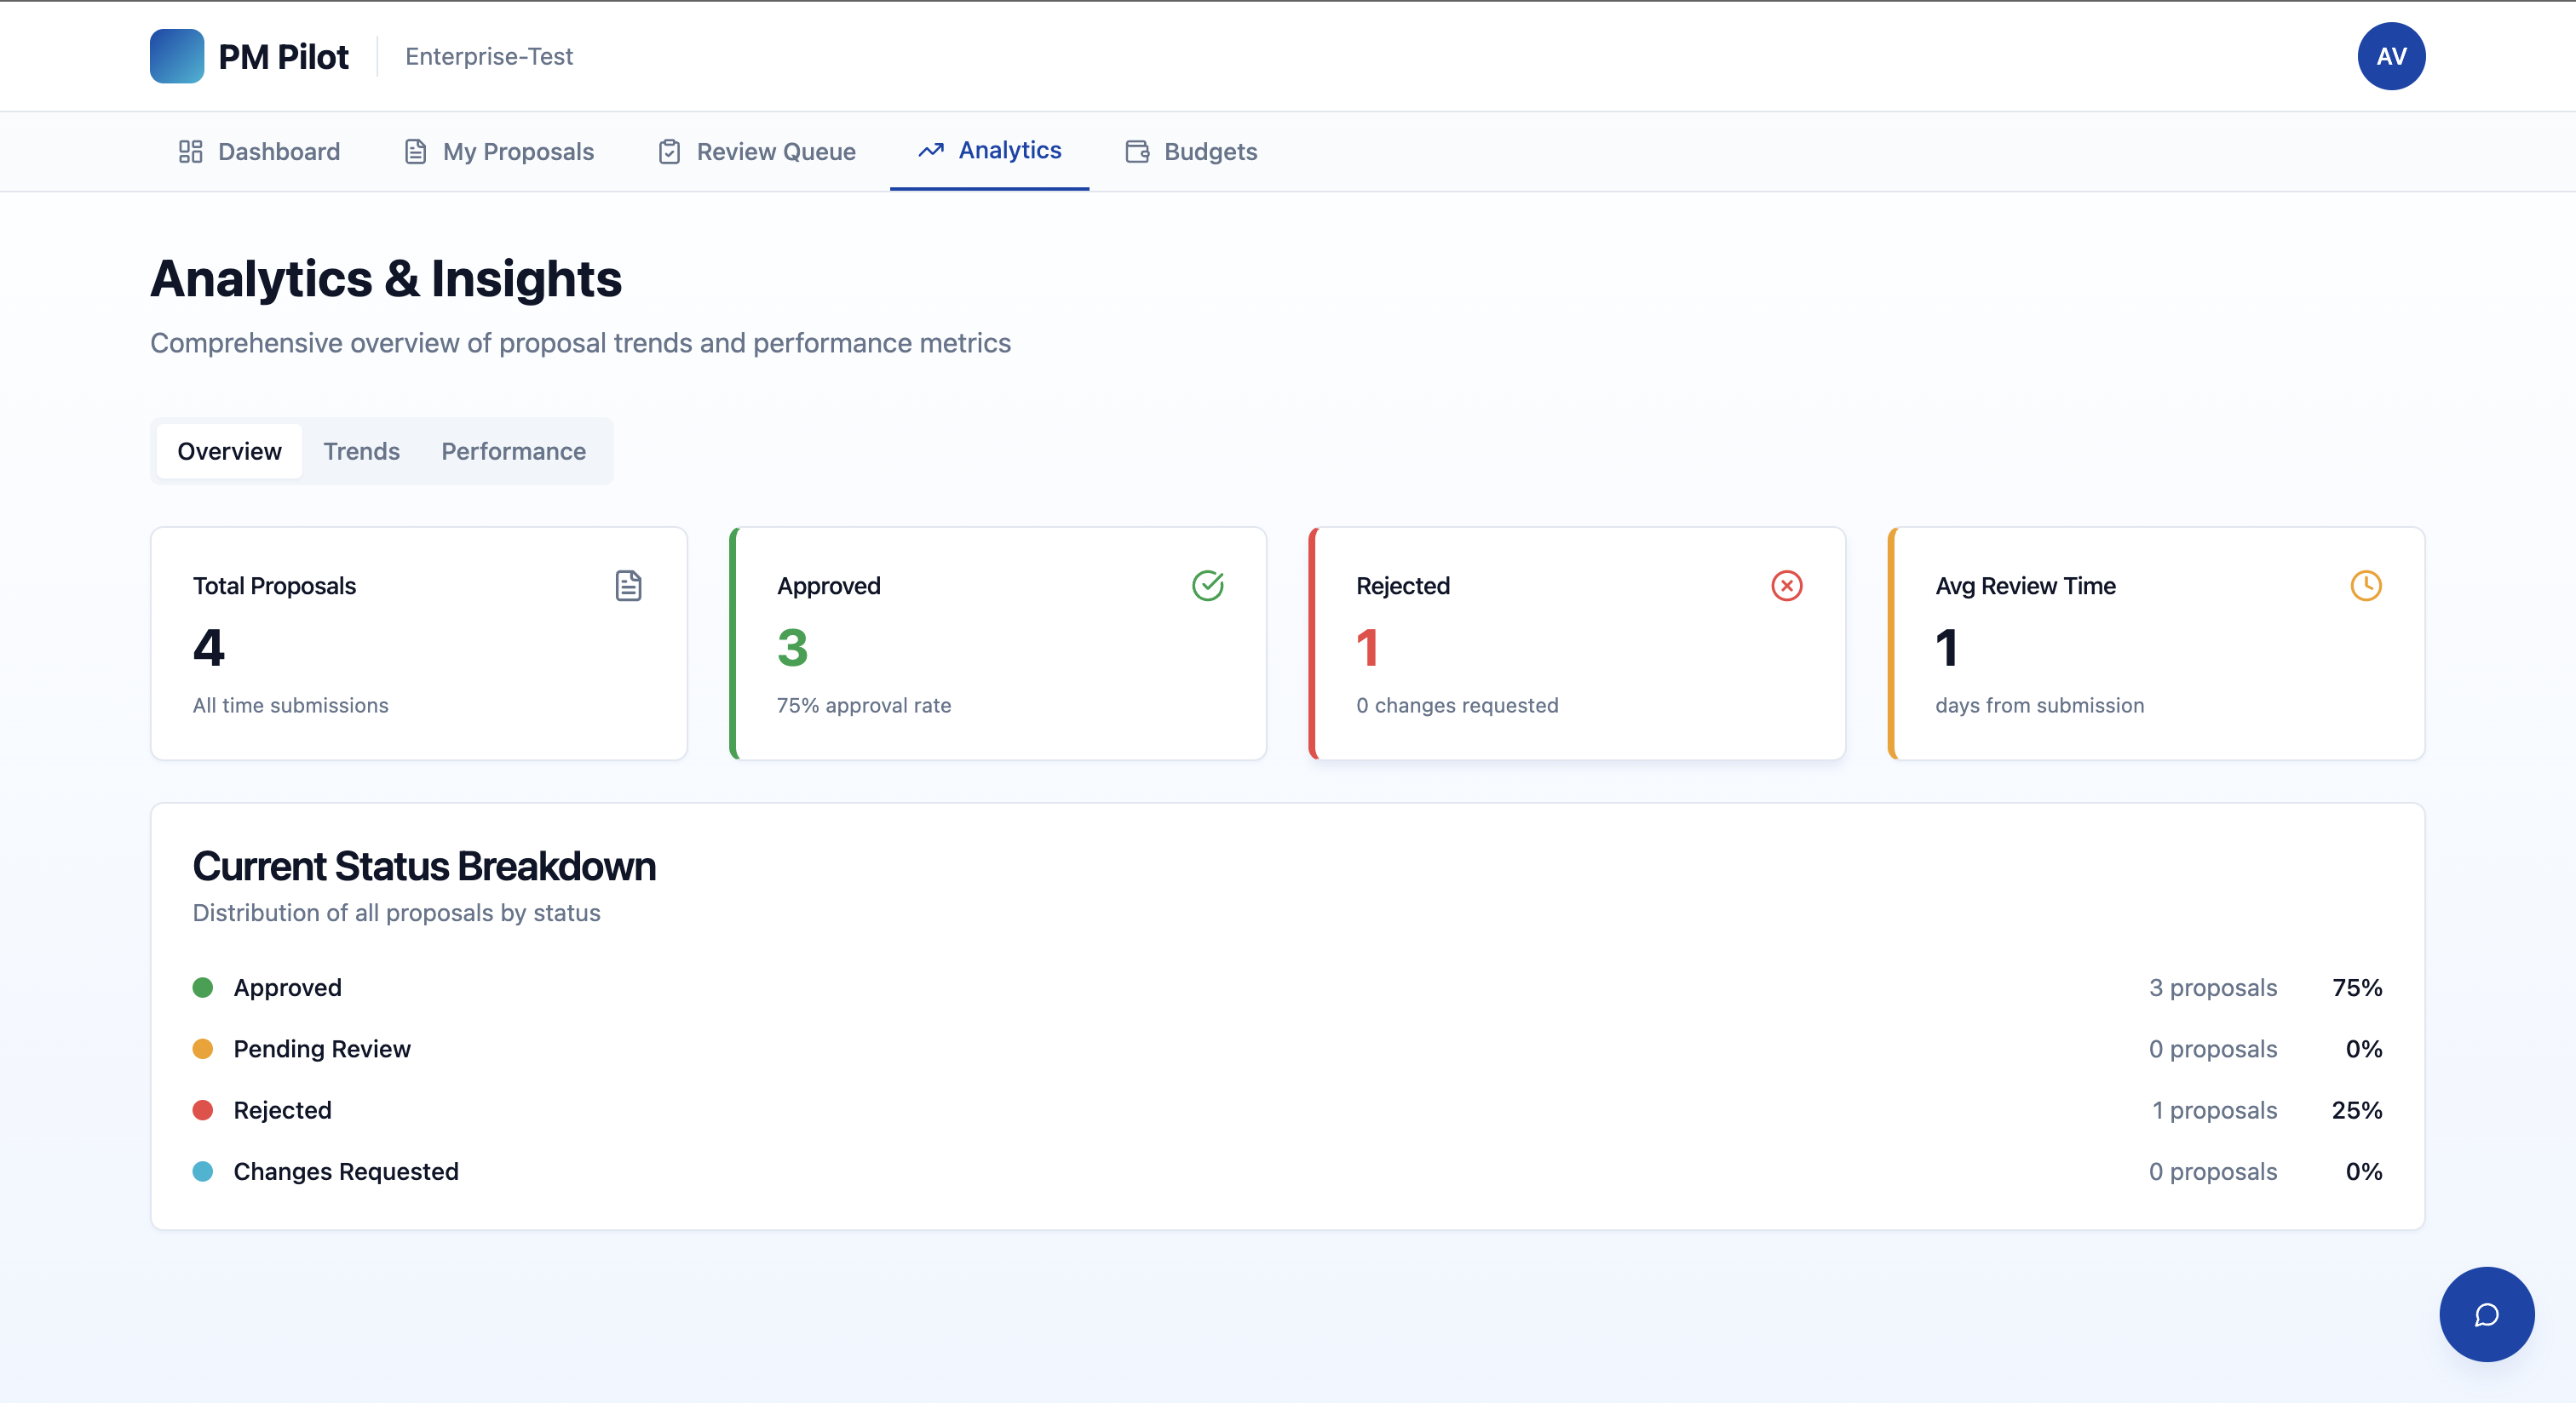The image size is (2576, 1403).
Task: Click the red X icon on Rejected card
Action: [1786, 586]
